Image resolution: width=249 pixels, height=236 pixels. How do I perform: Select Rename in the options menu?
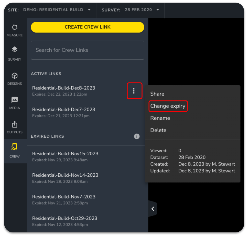pyautogui.click(x=160, y=118)
